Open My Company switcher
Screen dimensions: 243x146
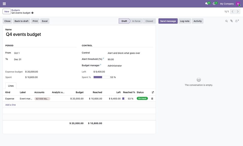(x=227, y=4)
